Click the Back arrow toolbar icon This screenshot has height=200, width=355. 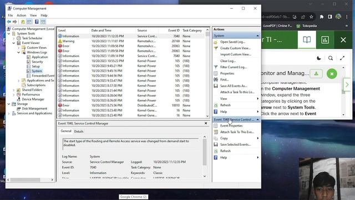coord(9,22)
